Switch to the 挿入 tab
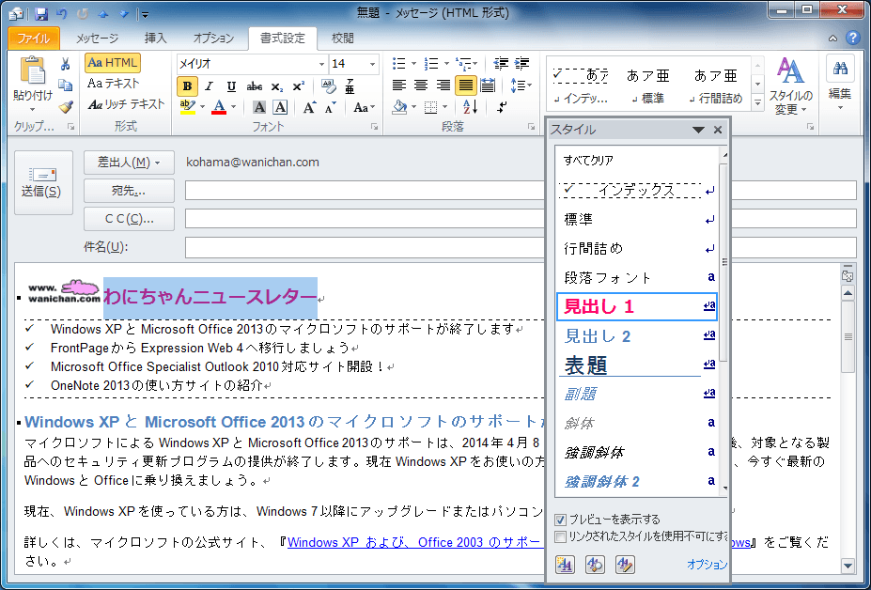 pyautogui.click(x=156, y=39)
